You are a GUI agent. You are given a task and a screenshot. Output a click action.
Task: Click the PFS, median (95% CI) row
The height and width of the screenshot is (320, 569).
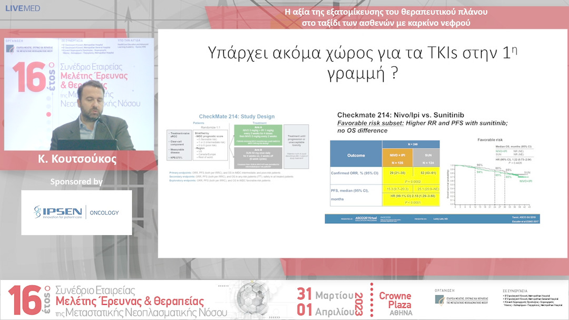350,193
